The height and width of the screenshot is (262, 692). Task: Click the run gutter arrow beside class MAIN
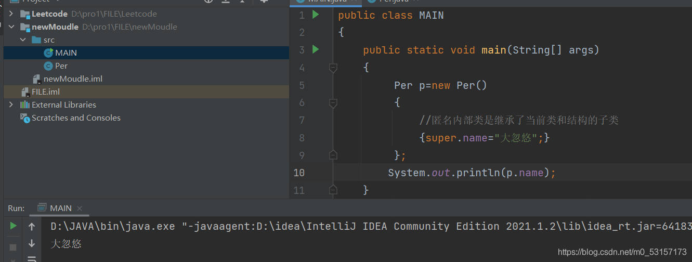(315, 15)
